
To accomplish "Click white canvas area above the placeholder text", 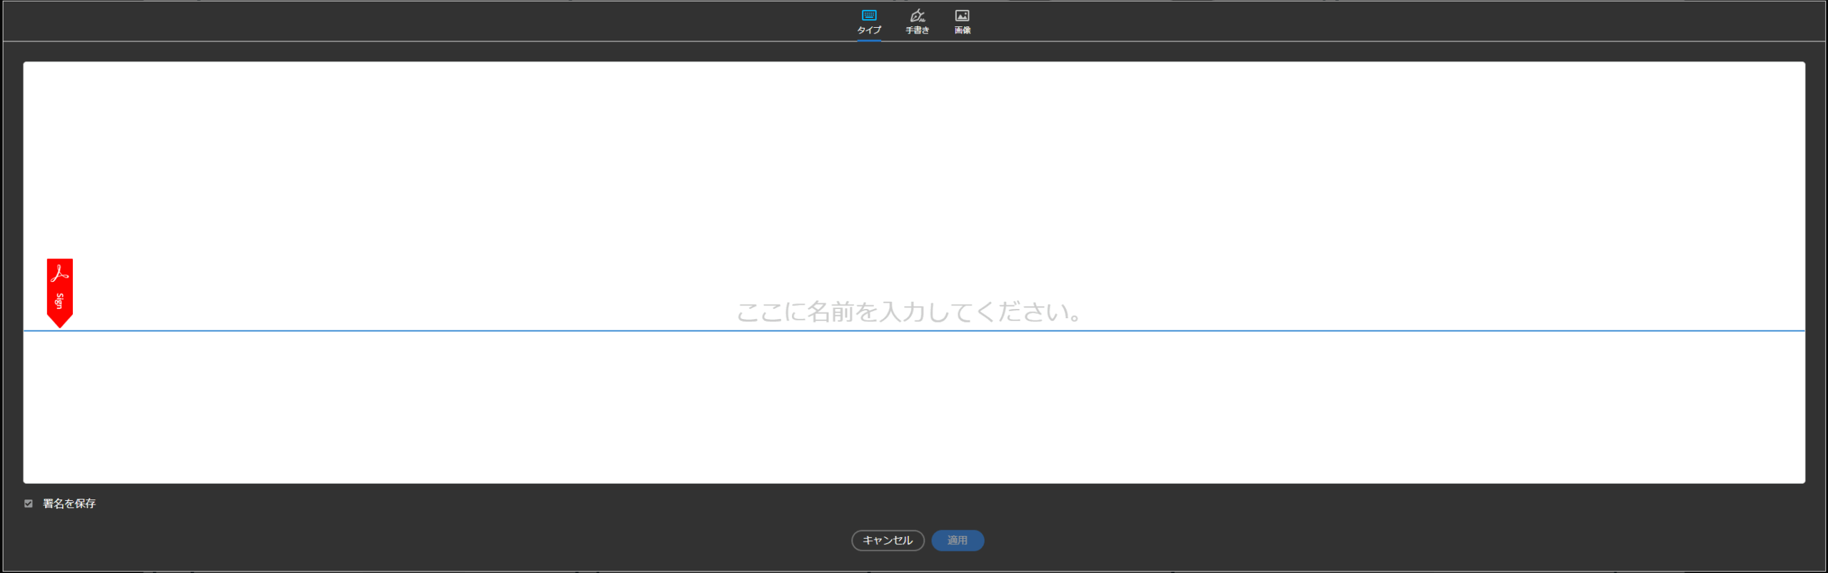I will coord(908,178).
